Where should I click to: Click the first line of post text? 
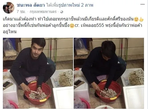(68, 19)
